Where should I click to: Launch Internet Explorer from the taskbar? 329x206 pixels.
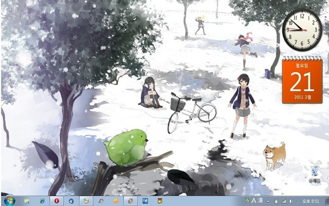coord(42,201)
